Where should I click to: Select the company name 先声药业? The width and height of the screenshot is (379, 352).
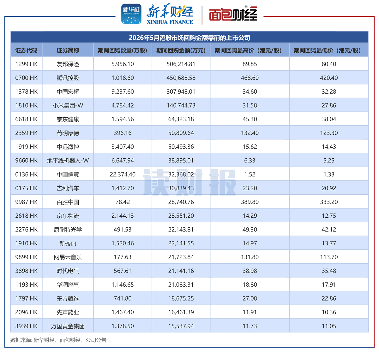coord(68,313)
